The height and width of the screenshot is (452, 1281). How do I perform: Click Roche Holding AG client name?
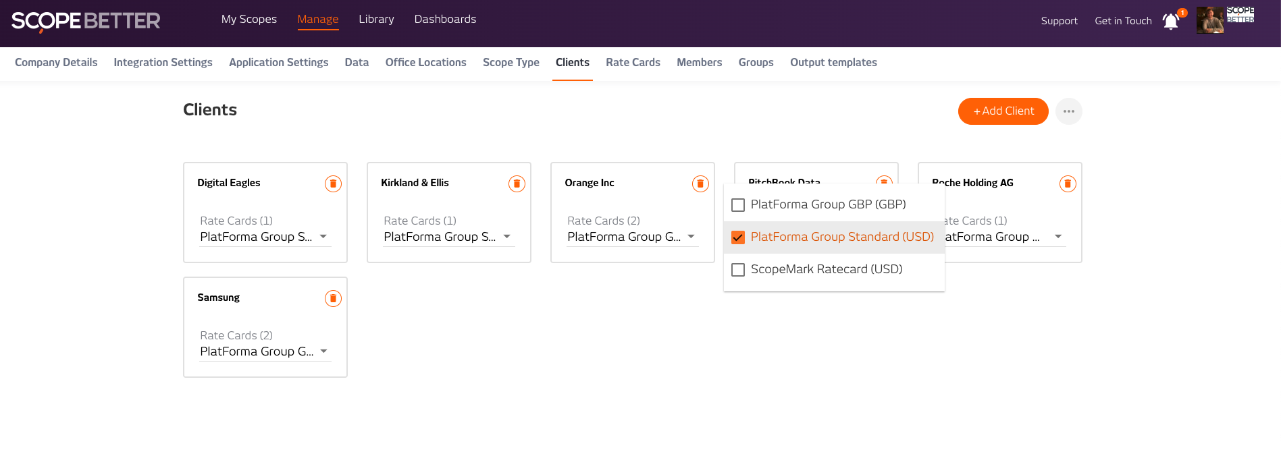point(972,183)
